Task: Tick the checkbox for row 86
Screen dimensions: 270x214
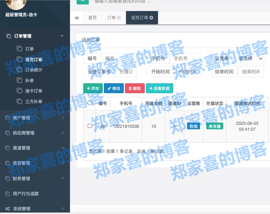Action: [90, 126]
